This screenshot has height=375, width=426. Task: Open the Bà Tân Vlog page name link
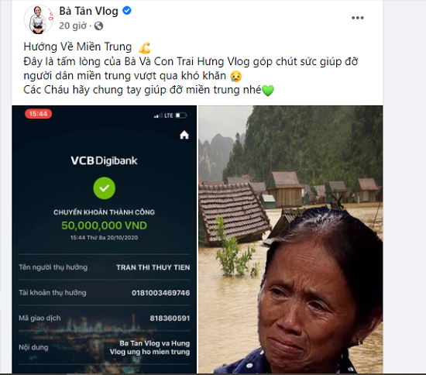coord(88,11)
